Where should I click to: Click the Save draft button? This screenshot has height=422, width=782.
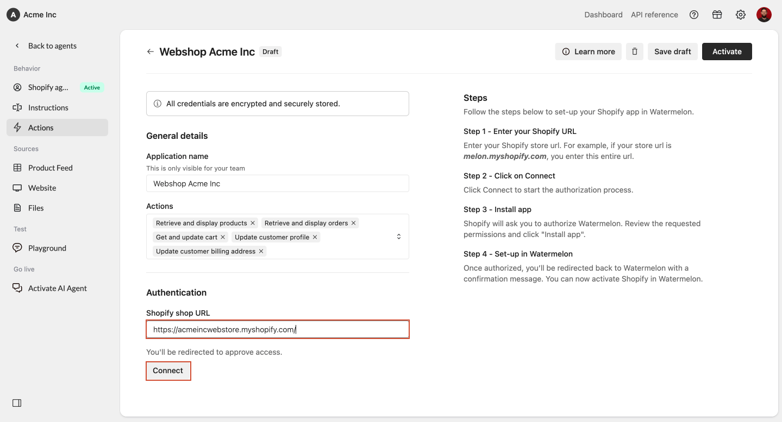coord(673,52)
